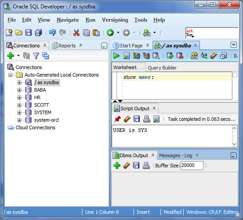The image size is (243, 220).
Task: Click Clear eraser icon in worksheet toolbar
Action: click(213, 56)
